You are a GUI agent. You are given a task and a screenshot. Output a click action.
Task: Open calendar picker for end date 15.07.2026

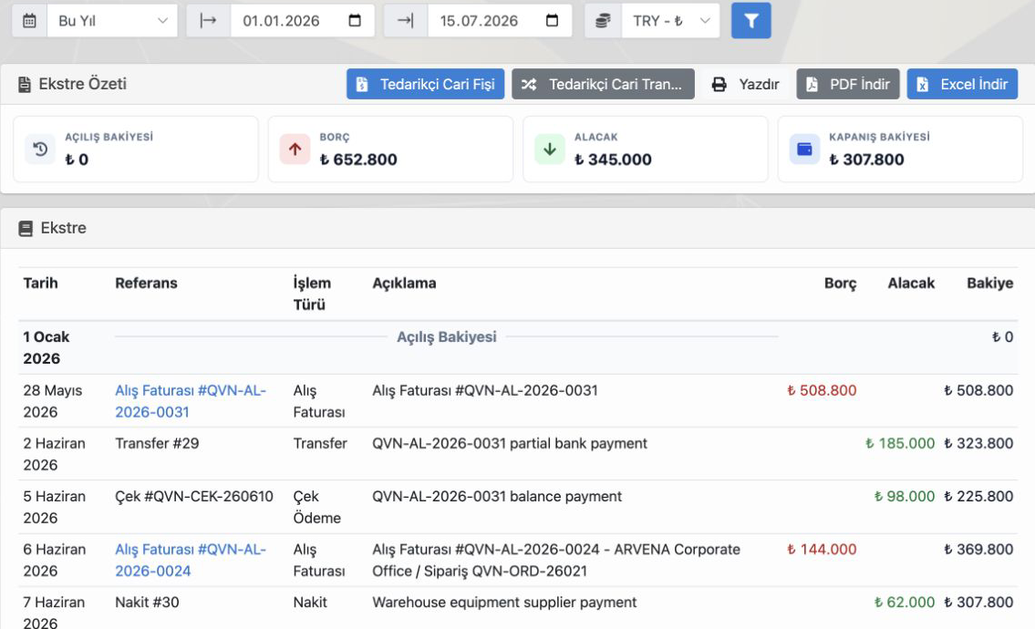pyautogui.click(x=552, y=20)
